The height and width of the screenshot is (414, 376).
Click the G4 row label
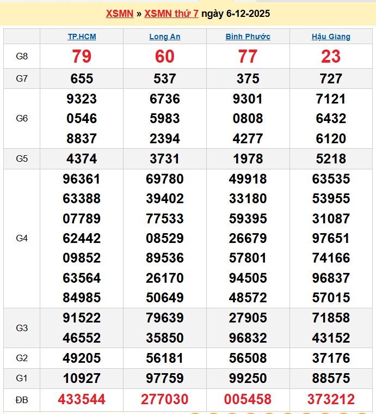pos(22,238)
